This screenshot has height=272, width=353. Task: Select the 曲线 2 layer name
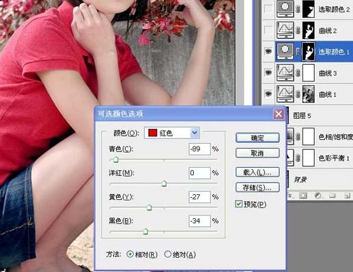328,31
